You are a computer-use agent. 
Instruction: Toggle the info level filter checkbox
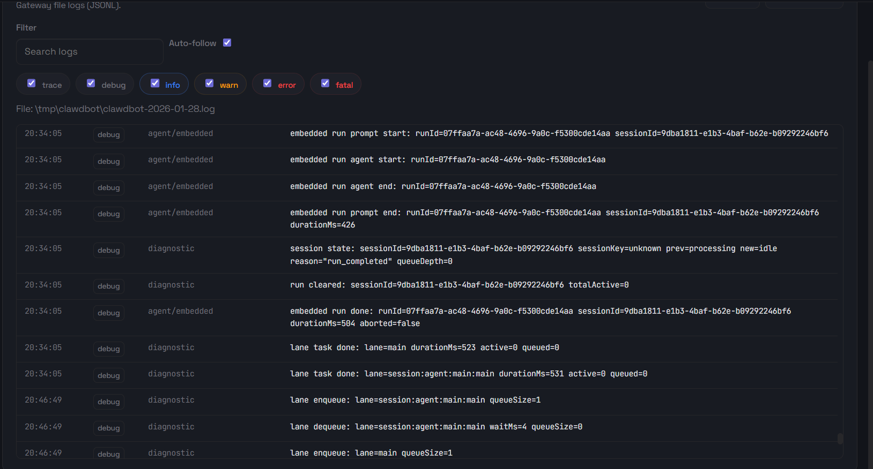155,84
